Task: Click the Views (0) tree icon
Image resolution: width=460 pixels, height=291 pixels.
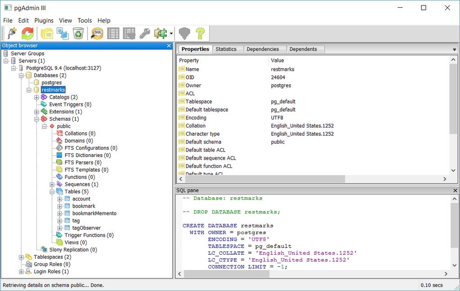Action: pyautogui.click(x=59, y=242)
